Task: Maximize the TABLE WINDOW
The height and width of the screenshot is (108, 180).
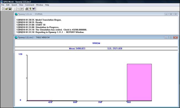Action: (171, 37)
